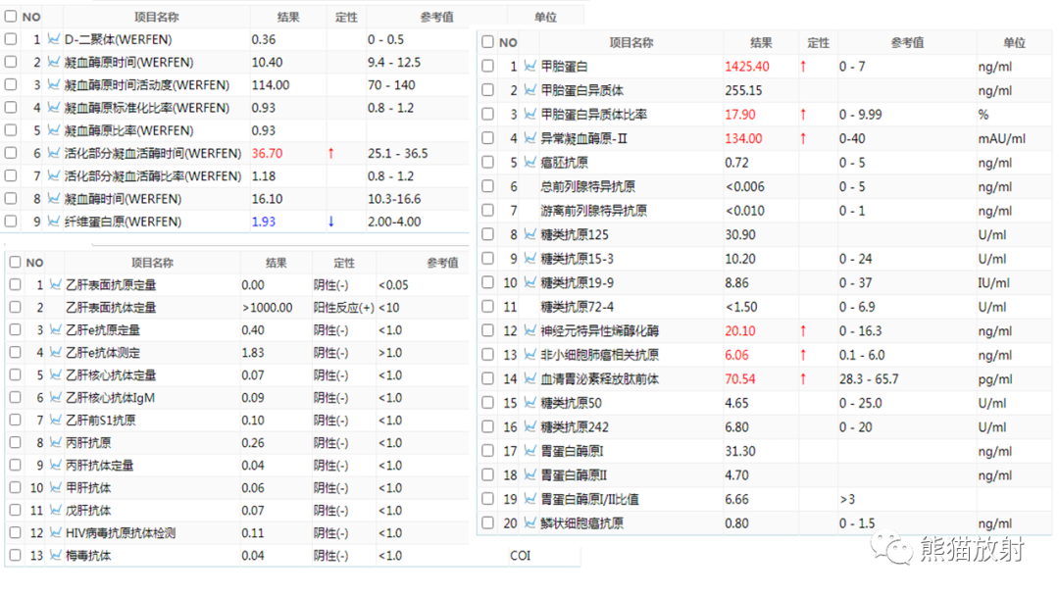Open trend icon for HIV病毒抗原抗体检测
1059x596 pixels.
point(55,533)
